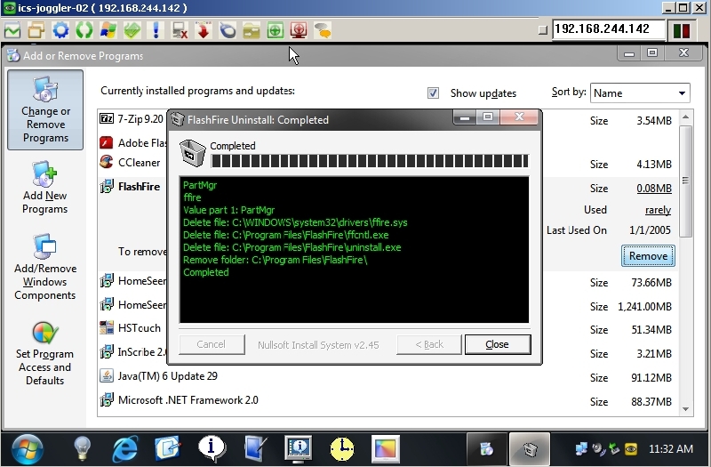Click the green diamond toolbar icon
Image resolution: width=711 pixels, height=467 pixels.
pyautogui.click(x=132, y=30)
